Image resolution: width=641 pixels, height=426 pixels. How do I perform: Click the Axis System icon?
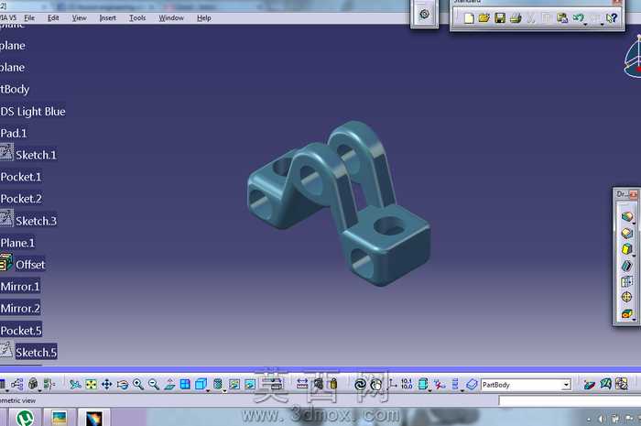pyautogui.click(x=392, y=384)
